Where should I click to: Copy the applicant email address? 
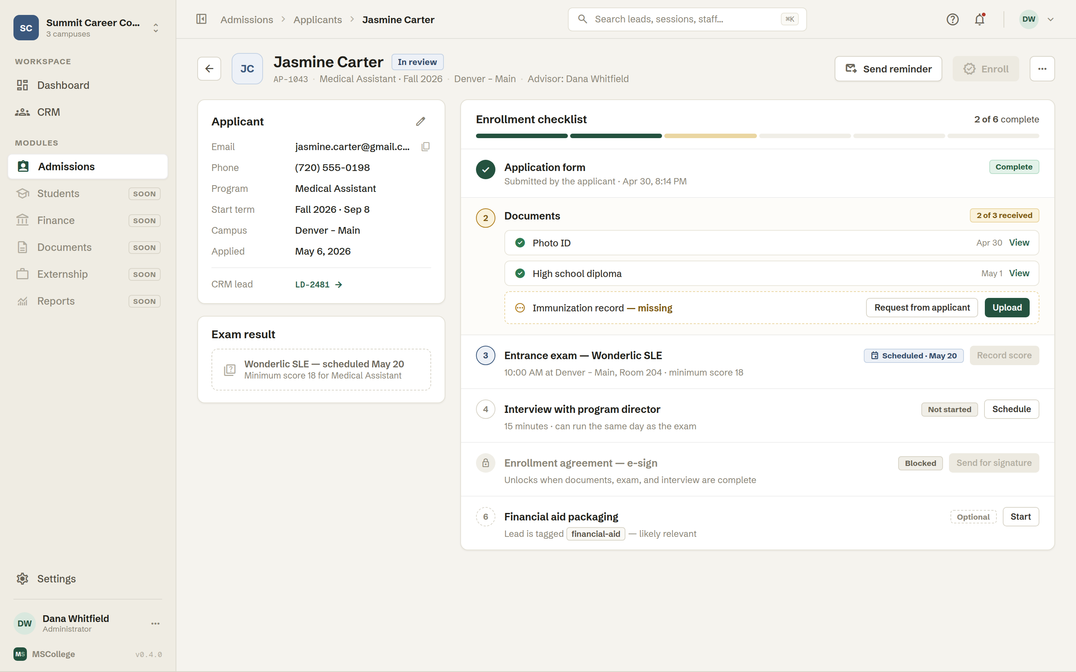coord(426,147)
